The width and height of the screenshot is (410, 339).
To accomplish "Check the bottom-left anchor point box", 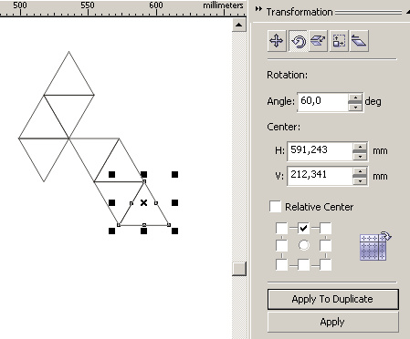I will (281, 264).
